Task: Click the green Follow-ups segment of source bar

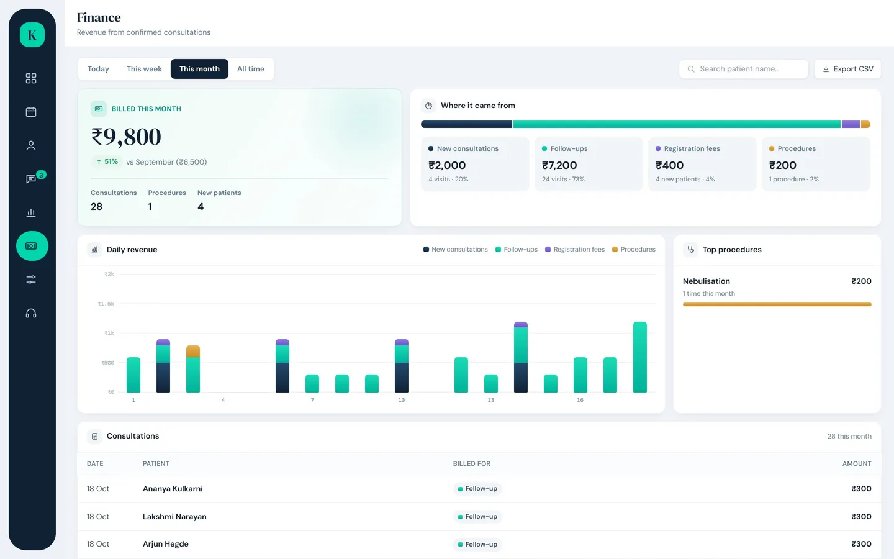Action: coord(677,124)
